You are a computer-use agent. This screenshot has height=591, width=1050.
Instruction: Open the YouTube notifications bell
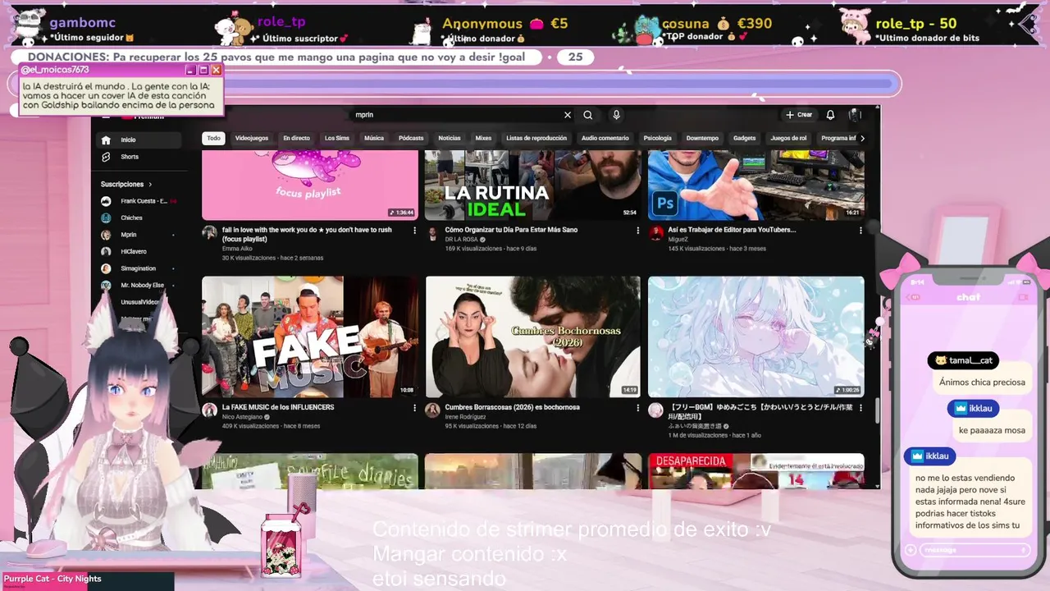[830, 115]
